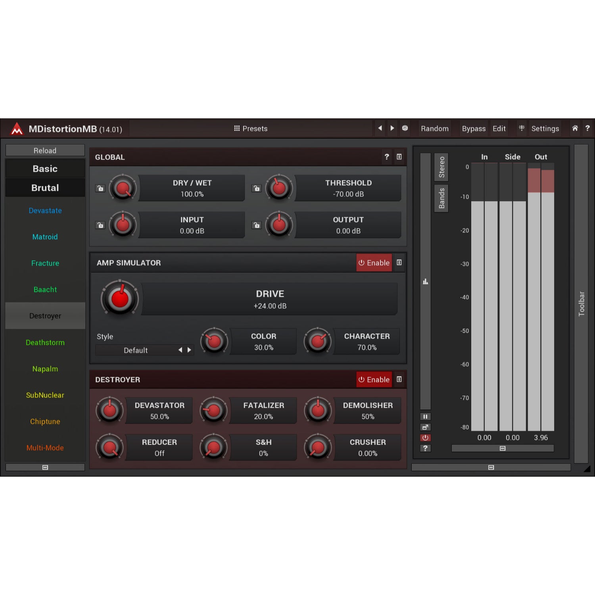Open the Presets browser
Screen dimensions: 595x595
pos(251,129)
